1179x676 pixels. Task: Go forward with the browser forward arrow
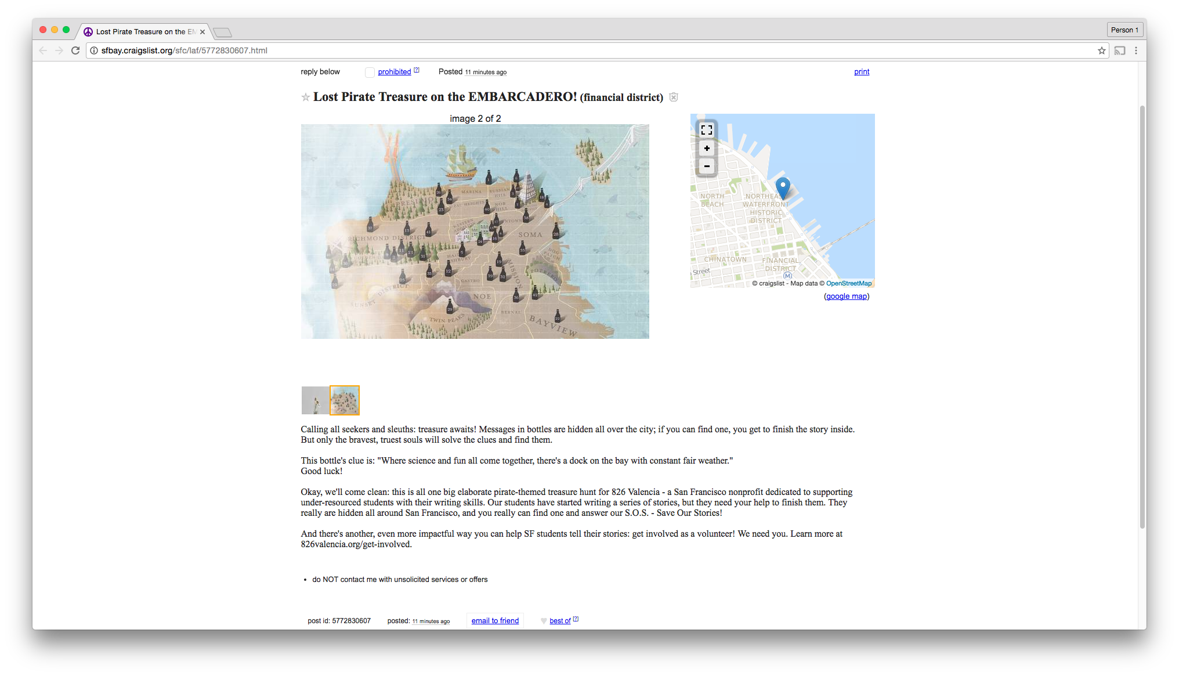(x=59, y=50)
